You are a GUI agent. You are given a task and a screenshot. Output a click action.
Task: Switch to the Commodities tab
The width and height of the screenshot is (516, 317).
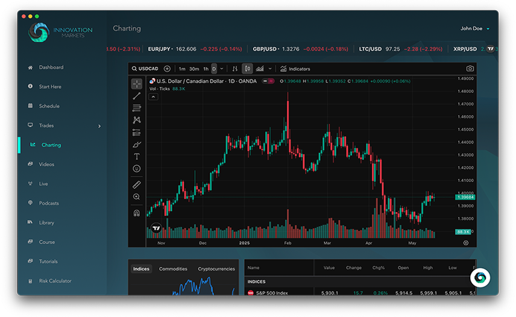click(173, 269)
